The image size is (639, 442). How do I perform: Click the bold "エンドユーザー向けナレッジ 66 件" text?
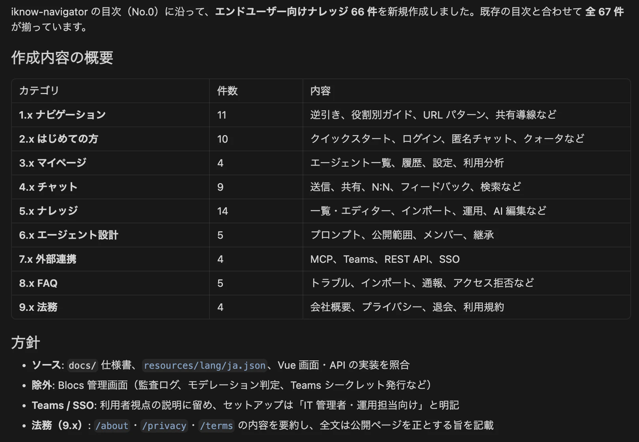click(296, 12)
